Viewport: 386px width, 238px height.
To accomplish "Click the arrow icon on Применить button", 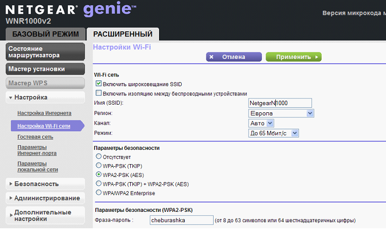I will coord(317,57).
